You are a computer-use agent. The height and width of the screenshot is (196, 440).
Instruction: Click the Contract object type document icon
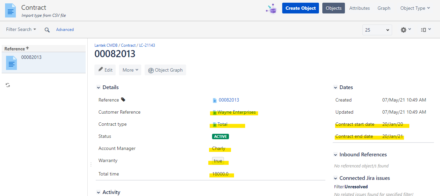(10, 10)
